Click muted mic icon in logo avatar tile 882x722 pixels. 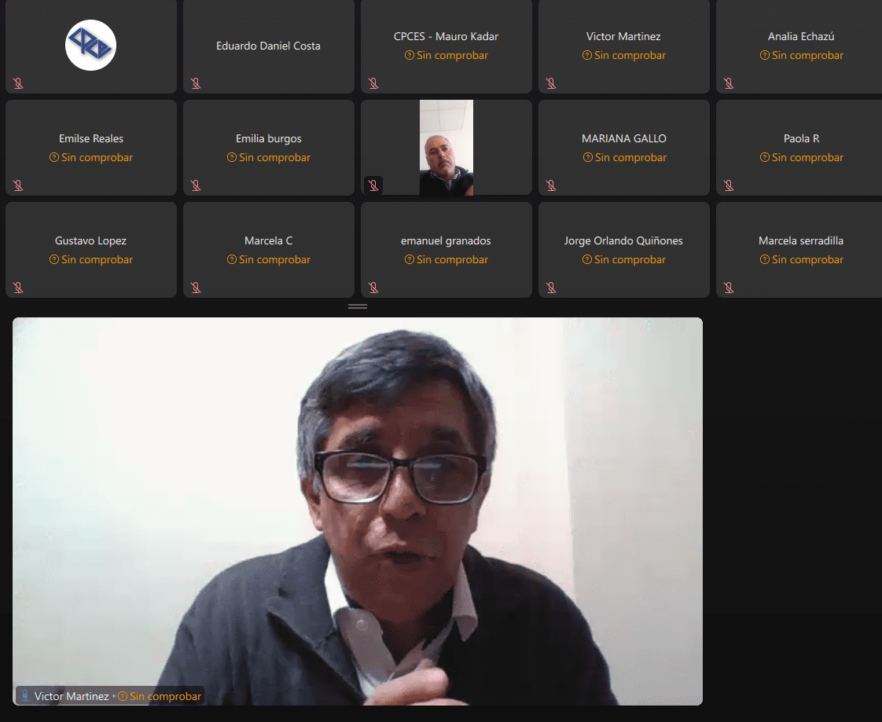coord(18,83)
